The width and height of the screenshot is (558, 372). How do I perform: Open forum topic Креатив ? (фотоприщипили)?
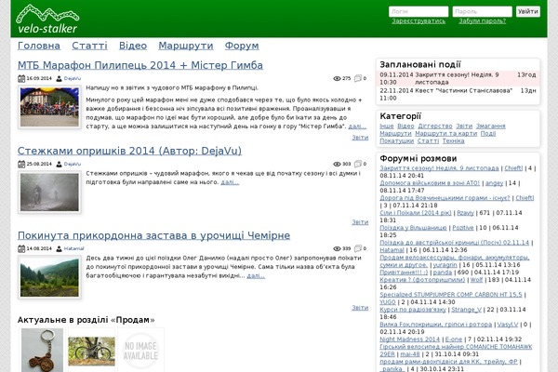click(x=422, y=280)
